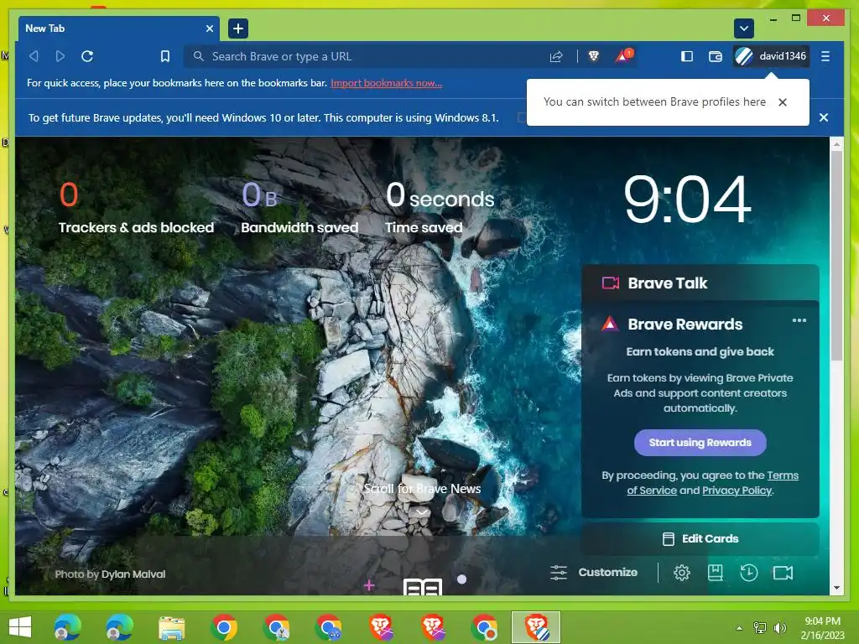Image resolution: width=859 pixels, height=644 pixels.
Task: Click the Time saved stat
Action: click(x=440, y=208)
